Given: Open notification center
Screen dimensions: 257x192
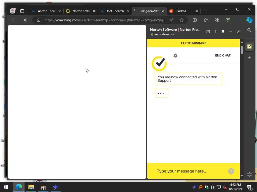Looking at the screenshot, I should coord(249,187).
